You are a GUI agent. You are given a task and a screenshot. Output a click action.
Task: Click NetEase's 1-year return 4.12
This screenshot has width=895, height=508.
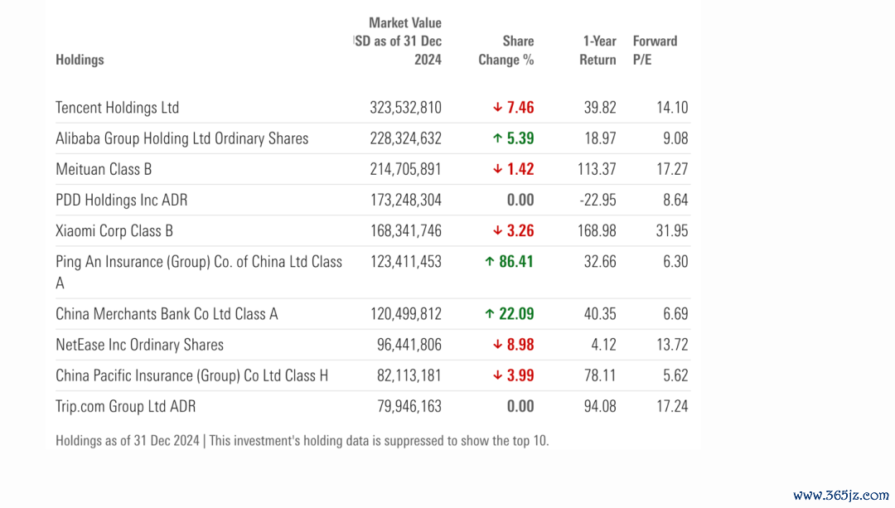603,345
